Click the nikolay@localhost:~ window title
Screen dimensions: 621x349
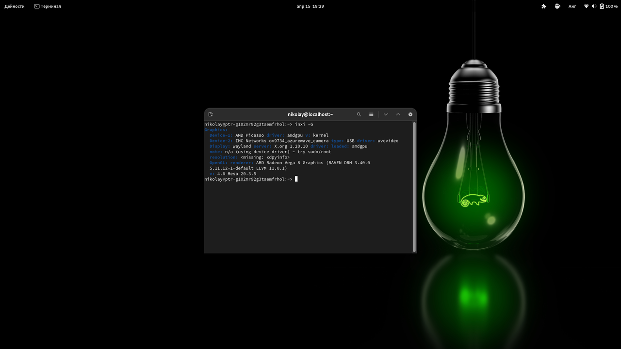[x=310, y=114]
